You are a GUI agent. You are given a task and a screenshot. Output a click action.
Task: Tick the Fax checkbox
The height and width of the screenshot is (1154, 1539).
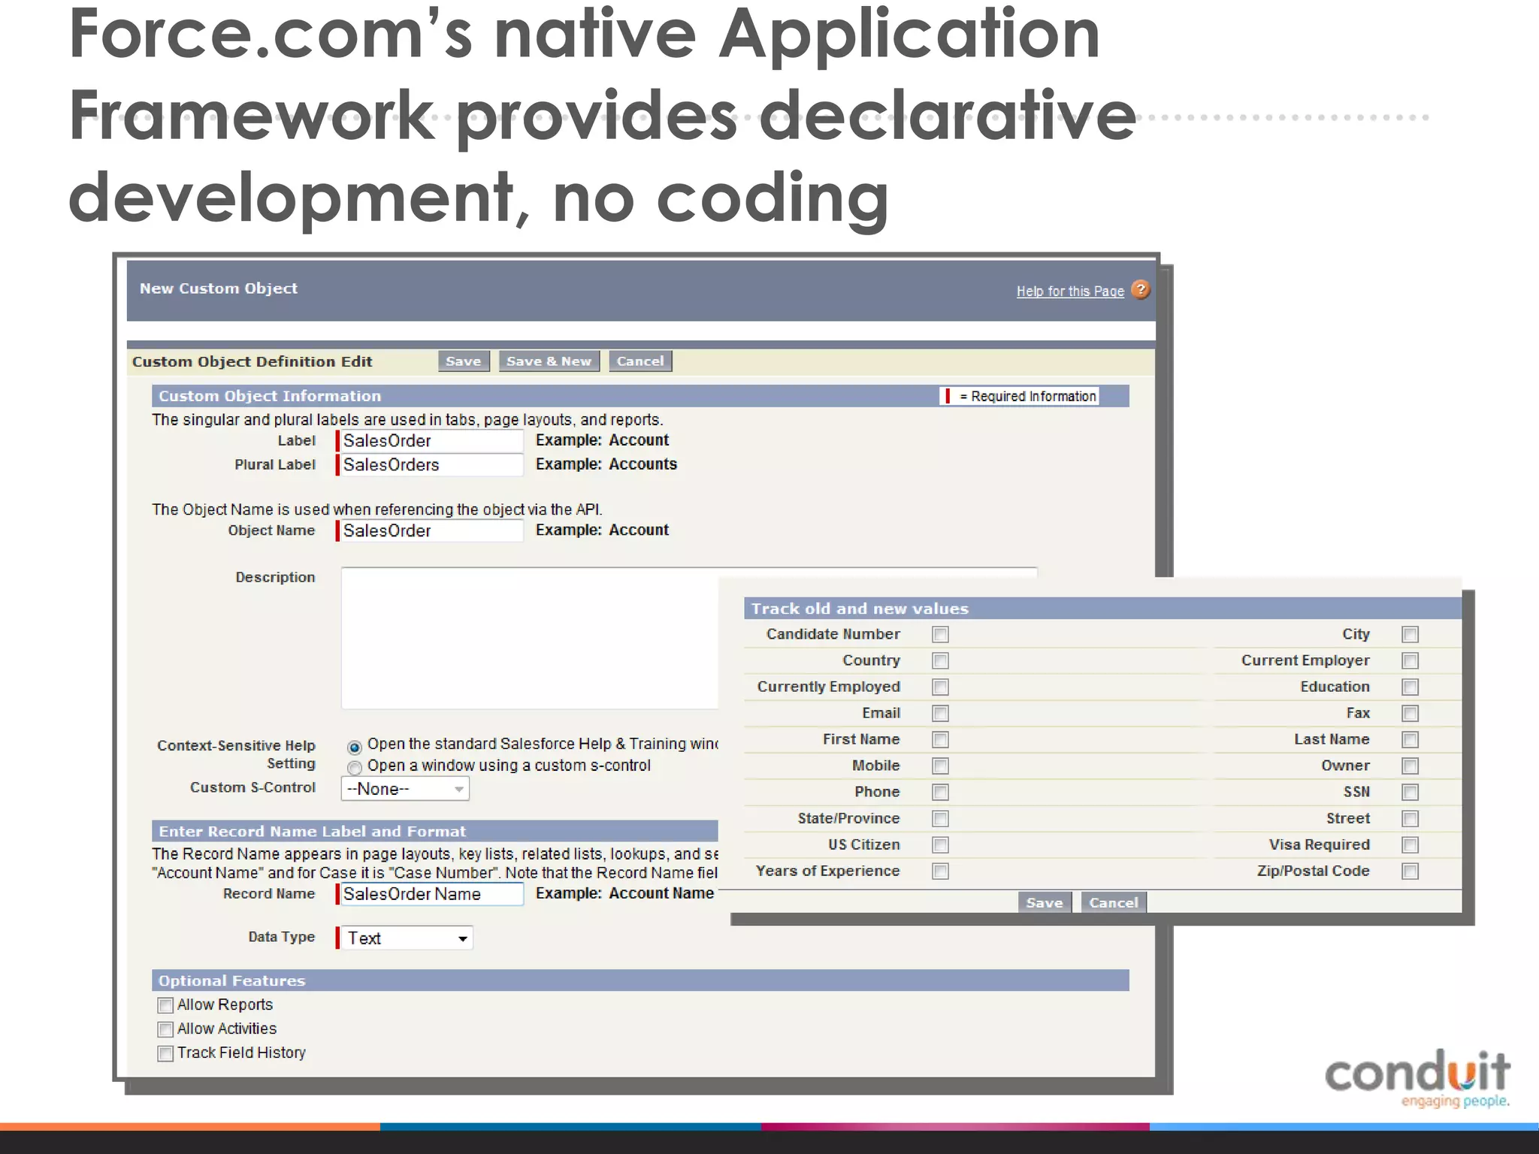point(1410,714)
